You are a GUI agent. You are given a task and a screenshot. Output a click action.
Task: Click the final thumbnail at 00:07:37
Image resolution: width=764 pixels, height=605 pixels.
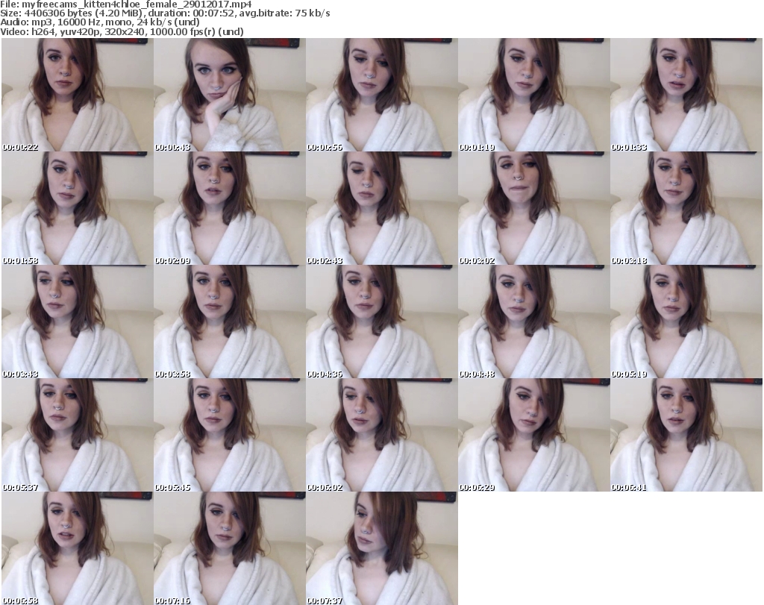coord(381,548)
